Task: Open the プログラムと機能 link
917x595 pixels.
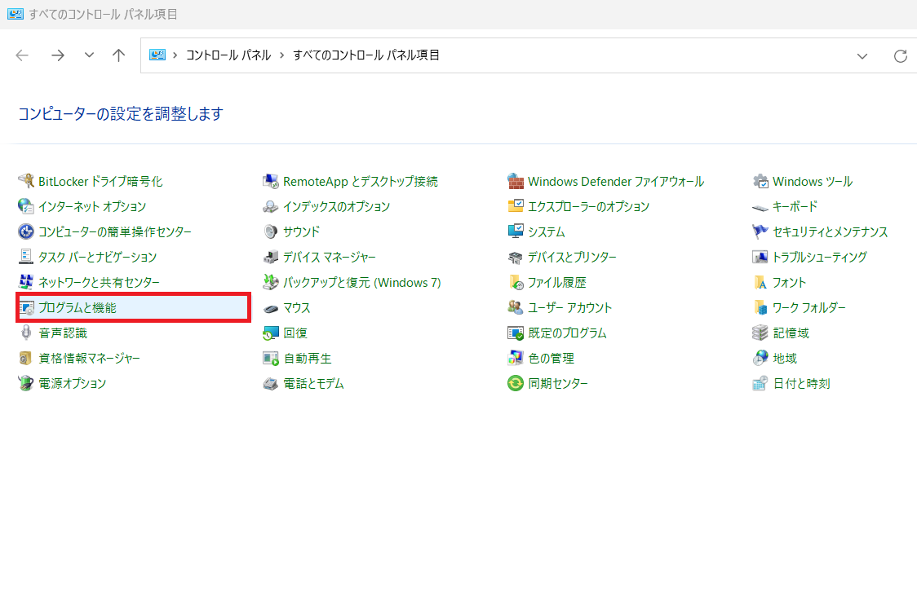Action: click(x=78, y=307)
